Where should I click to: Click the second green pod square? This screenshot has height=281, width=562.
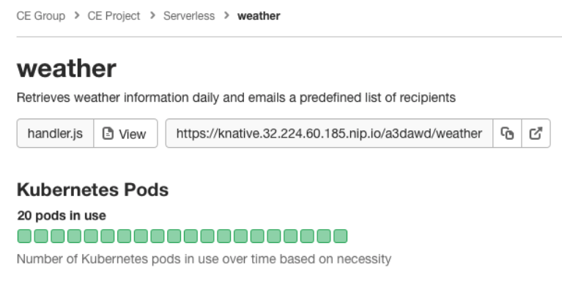pos(41,236)
